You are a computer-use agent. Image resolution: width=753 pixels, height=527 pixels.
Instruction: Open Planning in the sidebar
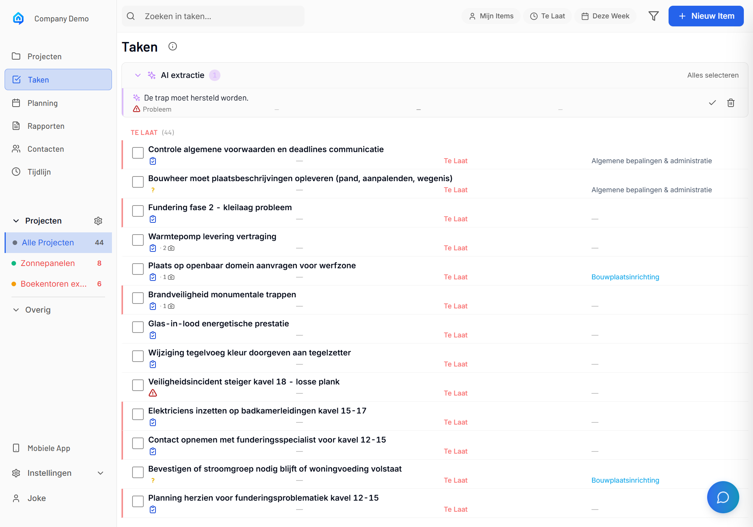click(42, 103)
